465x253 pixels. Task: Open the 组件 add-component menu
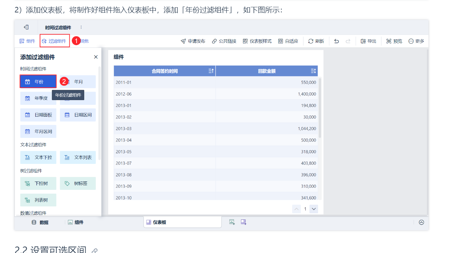pyautogui.click(x=27, y=41)
